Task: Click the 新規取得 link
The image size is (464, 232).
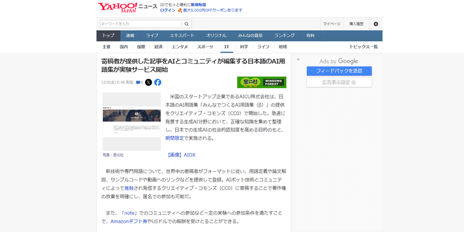Action: click(198, 5)
